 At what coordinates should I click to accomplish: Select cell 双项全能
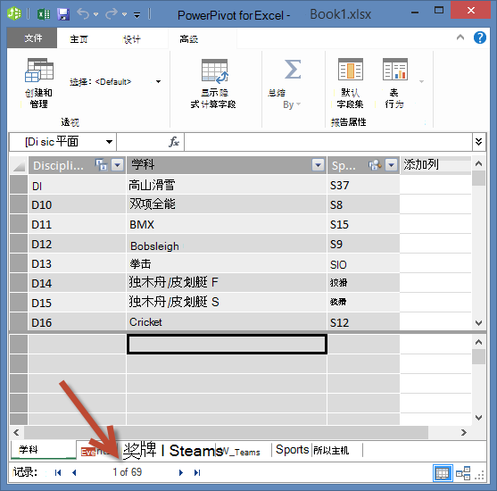click(x=227, y=204)
